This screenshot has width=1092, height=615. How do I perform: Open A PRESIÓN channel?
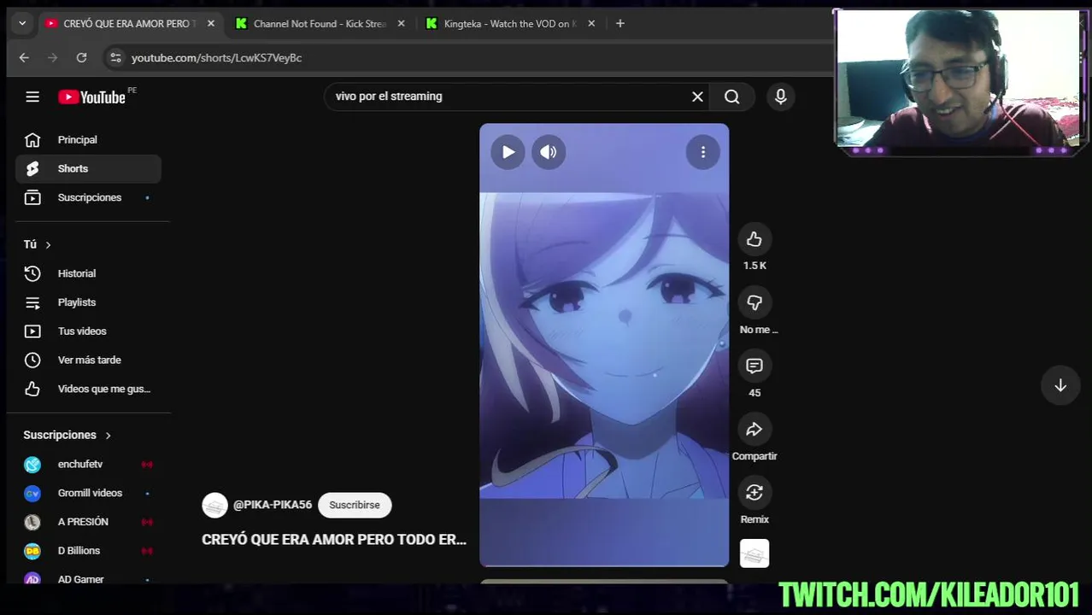[x=88, y=522]
